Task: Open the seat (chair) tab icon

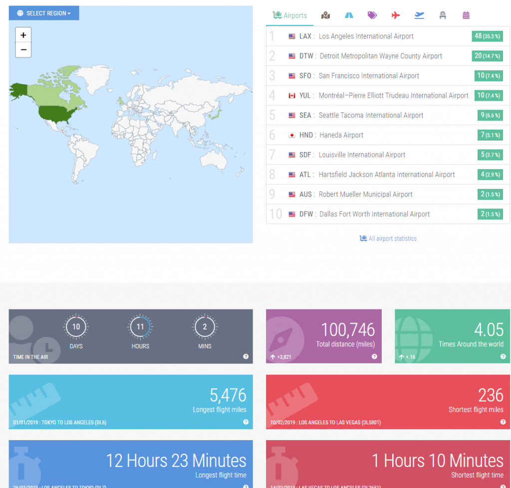Action: coord(442,15)
